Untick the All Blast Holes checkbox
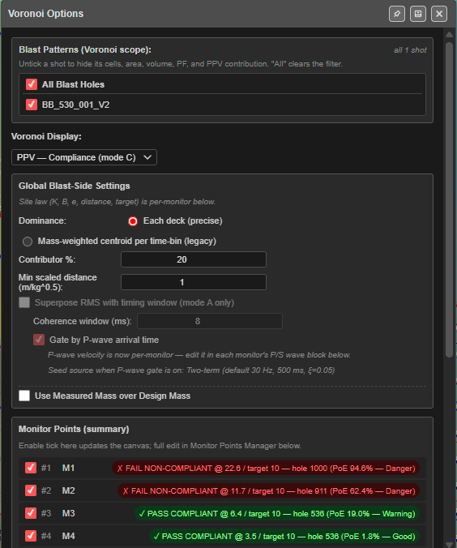Image resolution: width=457 pixels, height=548 pixels. 32,84
